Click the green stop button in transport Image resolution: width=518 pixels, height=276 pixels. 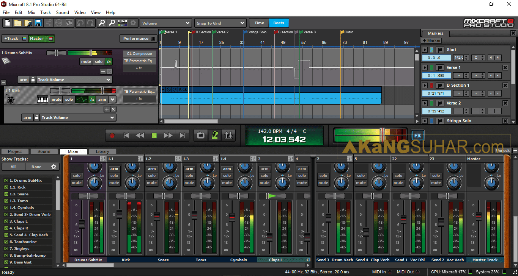[154, 135]
